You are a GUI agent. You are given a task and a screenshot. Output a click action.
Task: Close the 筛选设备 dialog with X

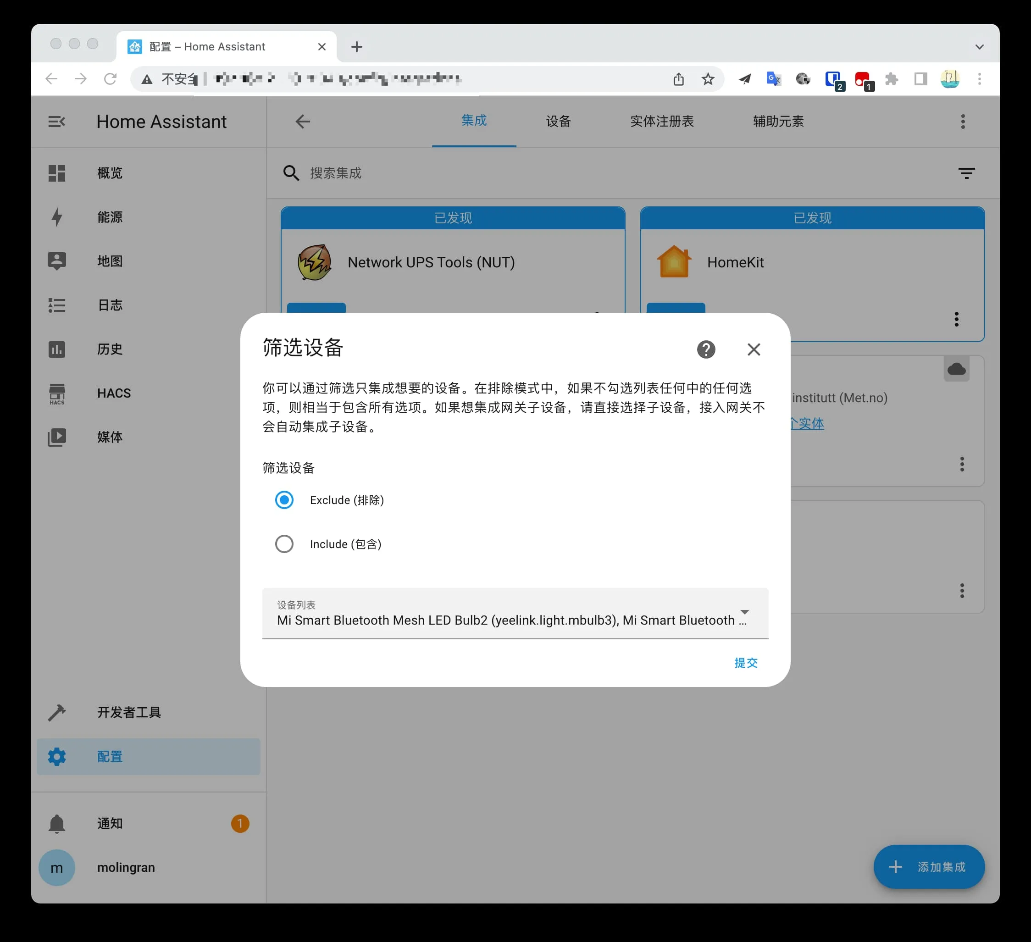(x=754, y=349)
